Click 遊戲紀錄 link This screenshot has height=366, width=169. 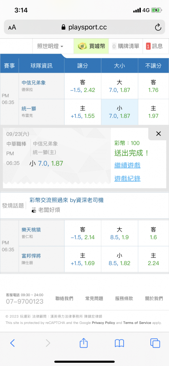127,179
